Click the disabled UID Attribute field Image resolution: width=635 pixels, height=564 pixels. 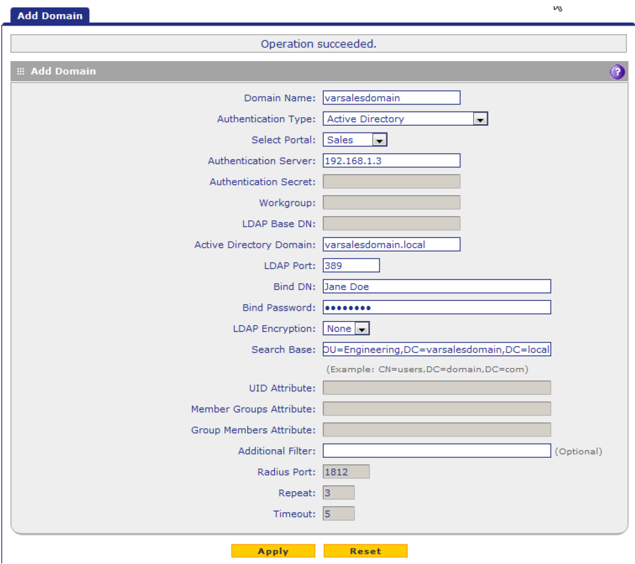click(x=436, y=388)
